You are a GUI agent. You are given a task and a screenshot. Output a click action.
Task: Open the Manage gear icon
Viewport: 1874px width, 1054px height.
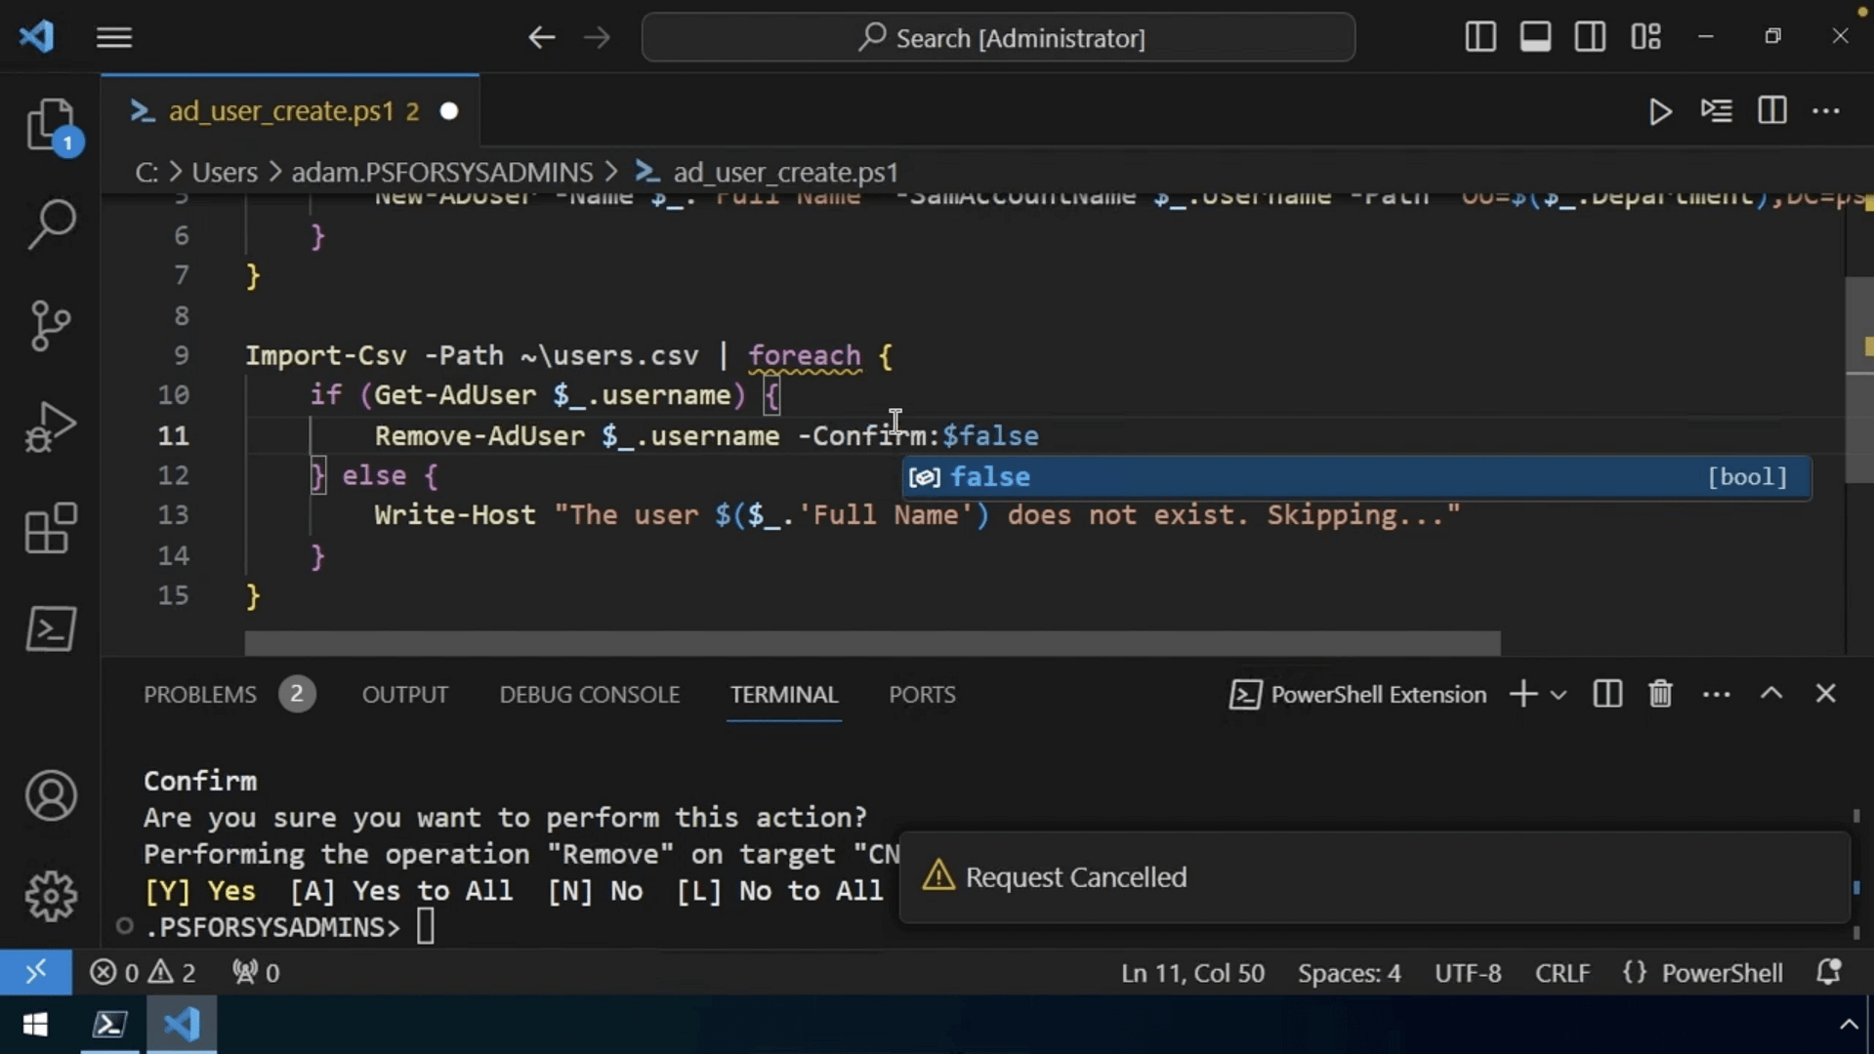point(51,896)
